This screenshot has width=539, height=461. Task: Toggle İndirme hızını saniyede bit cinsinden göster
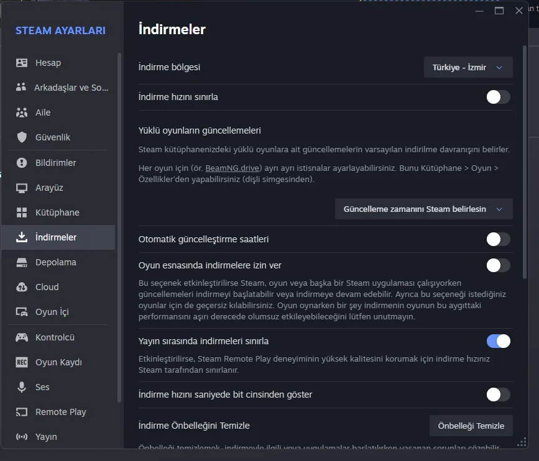pyautogui.click(x=498, y=395)
